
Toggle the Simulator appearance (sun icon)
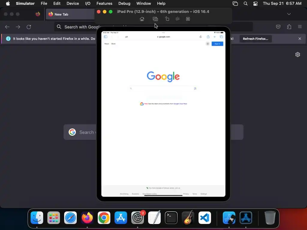pyautogui.click(x=177, y=19)
